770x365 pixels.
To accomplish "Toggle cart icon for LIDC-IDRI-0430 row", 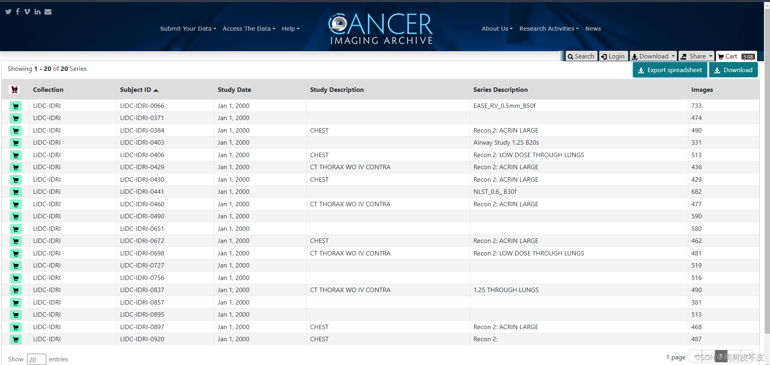I will tap(16, 180).
